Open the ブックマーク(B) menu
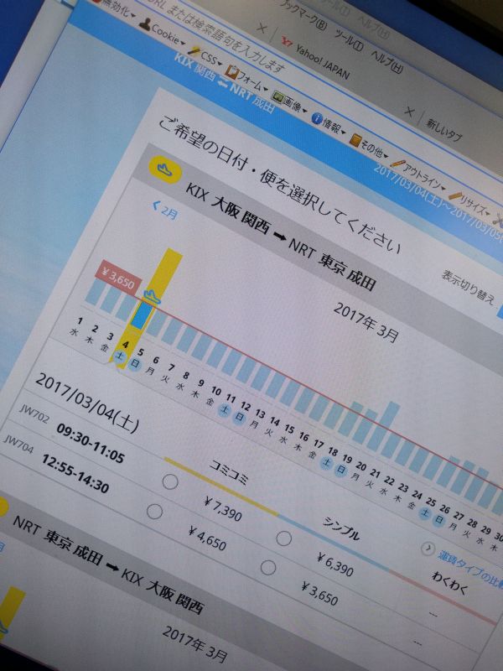Image resolution: width=503 pixels, height=671 pixels. pos(304,14)
